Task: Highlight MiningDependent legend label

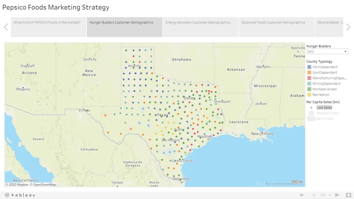Action: [x=326, y=83]
